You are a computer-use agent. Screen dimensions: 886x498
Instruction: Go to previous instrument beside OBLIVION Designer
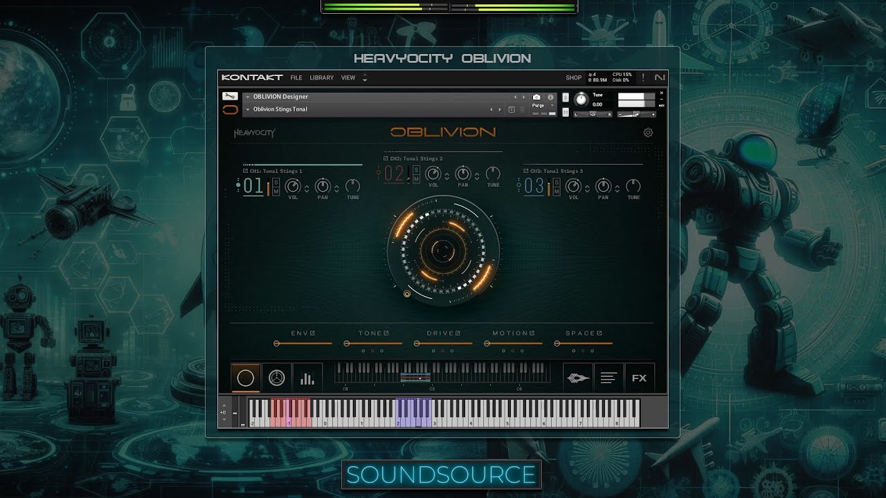(x=515, y=97)
